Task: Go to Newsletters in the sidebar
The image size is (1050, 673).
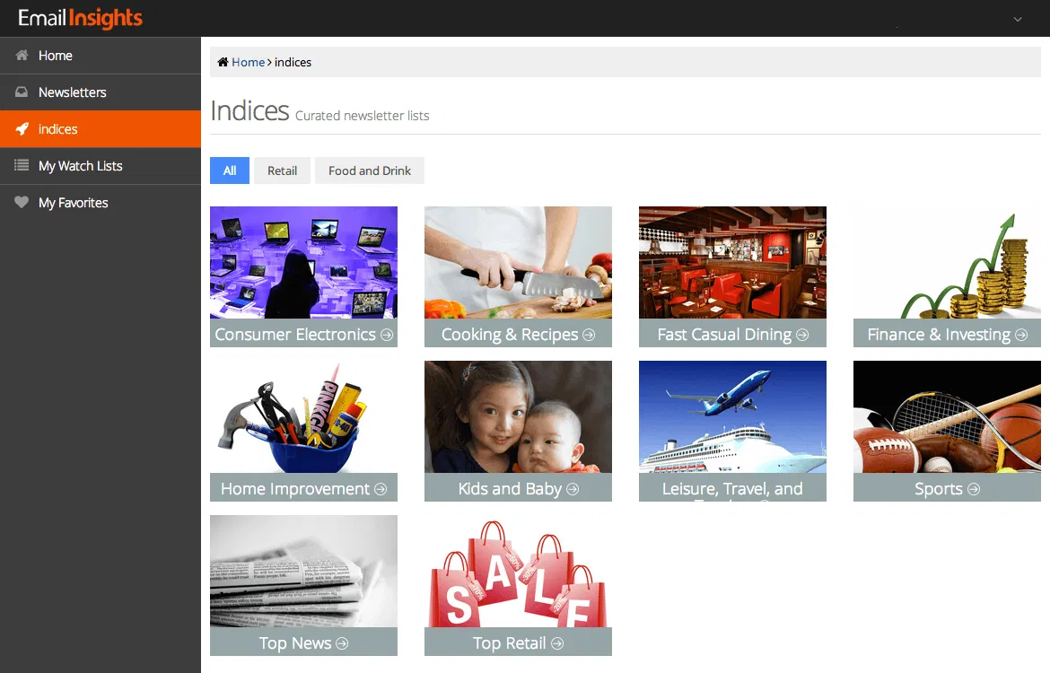Action: click(x=72, y=92)
